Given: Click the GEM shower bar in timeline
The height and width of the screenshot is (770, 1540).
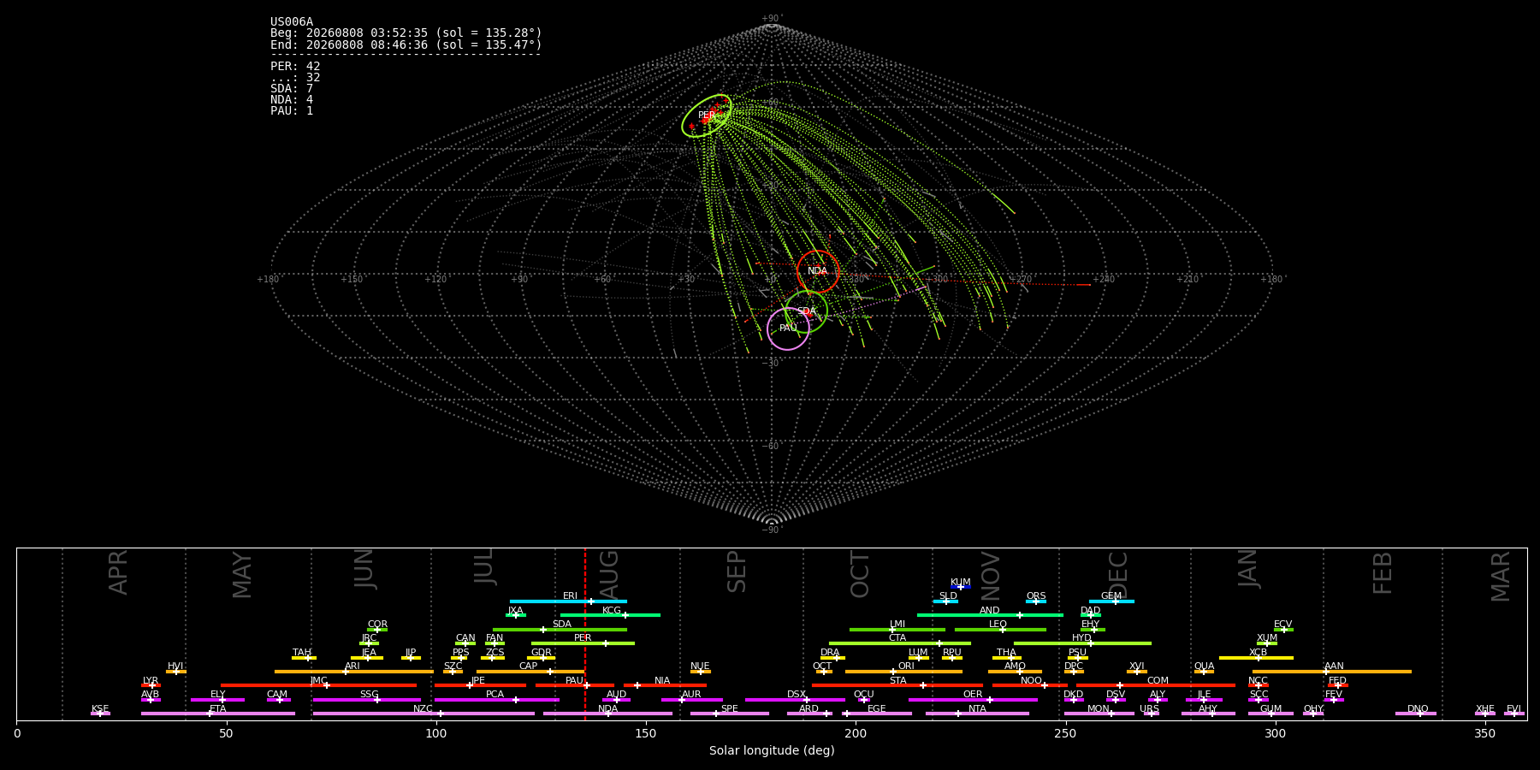Looking at the screenshot, I should [1111, 601].
